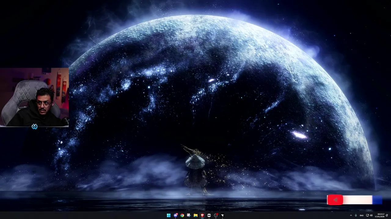Click the microphone tray icon

click(356, 215)
